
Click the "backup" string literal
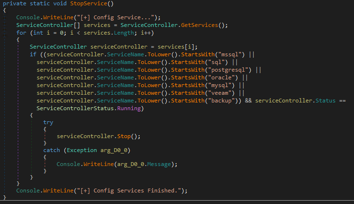point(221,101)
